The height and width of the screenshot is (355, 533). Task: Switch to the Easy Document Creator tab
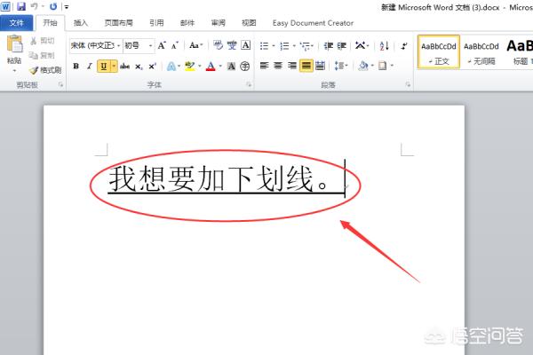click(x=313, y=23)
